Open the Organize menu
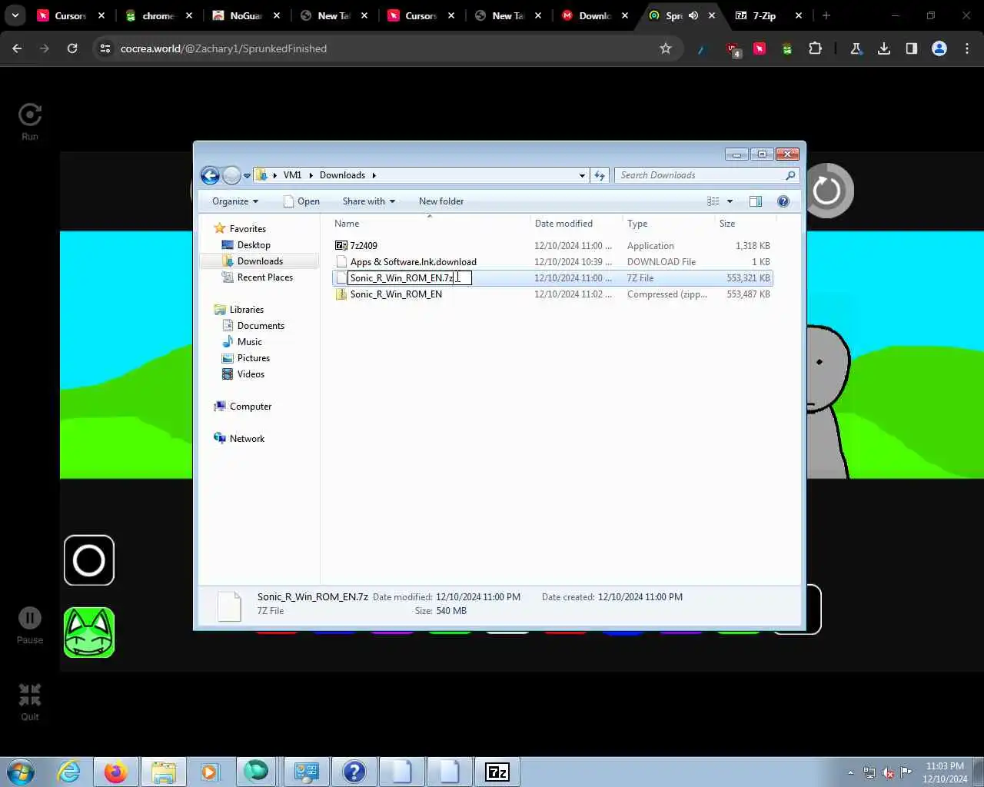Image resolution: width=984 pixels, height=787 pixels. (235, 201)
